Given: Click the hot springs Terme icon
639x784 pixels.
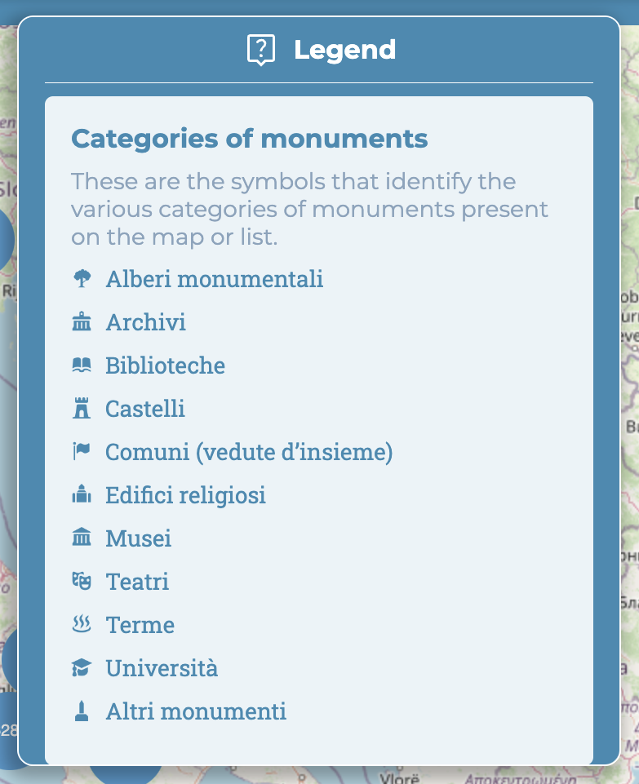Looking at the screenshot, I should click(82, 625).
